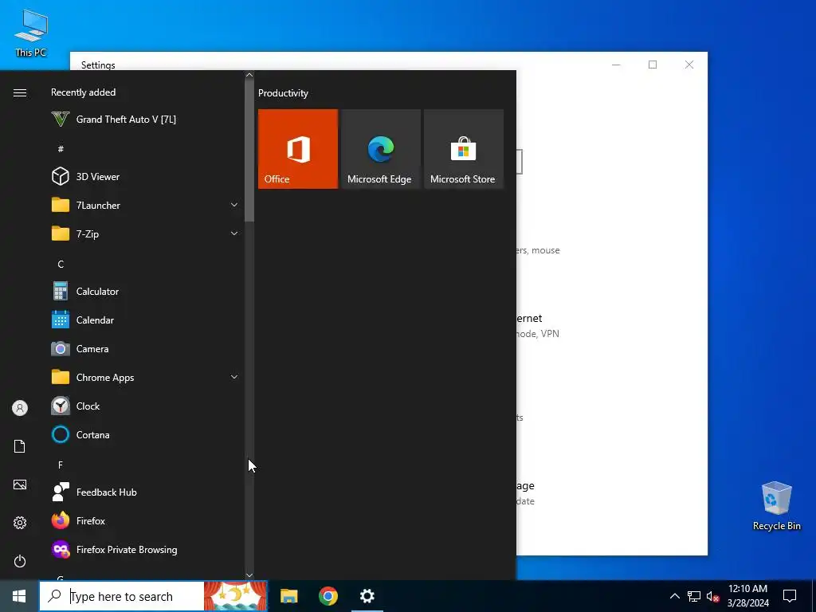Click the Settings icon on the taskbar
Viewport: 816px width, 612px height.
coord(367,596)
